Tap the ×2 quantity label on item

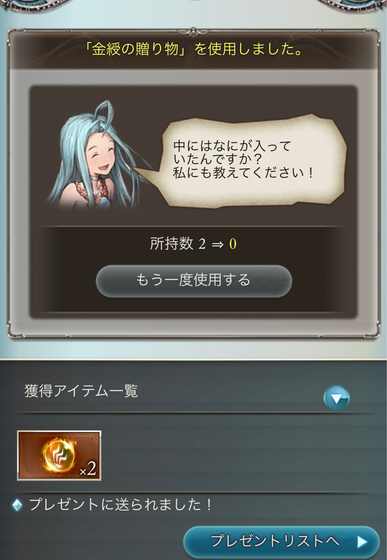click(87, 469)
